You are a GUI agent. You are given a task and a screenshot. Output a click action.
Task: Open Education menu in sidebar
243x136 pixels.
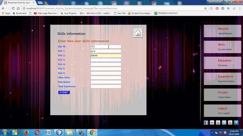222,63
